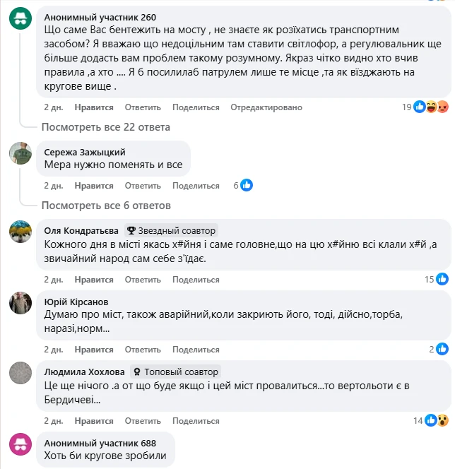Image resolution: width=455 pixels, height=469 pixels.
Task: Click reaction emojis on Анонимный участник 260 comment
Action: pyautogui.click(x=431, y=107)
